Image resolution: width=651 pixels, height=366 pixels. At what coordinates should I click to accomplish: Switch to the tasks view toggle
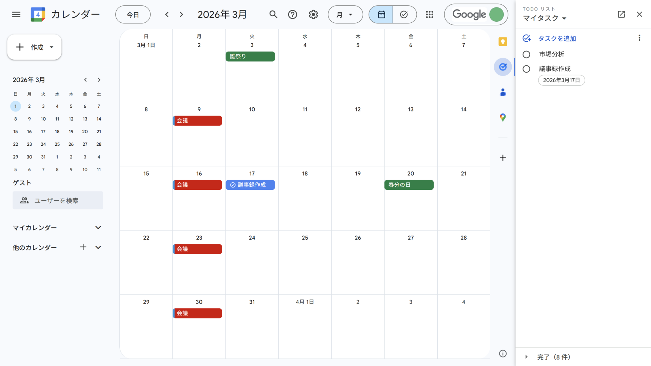pos(404,15)
